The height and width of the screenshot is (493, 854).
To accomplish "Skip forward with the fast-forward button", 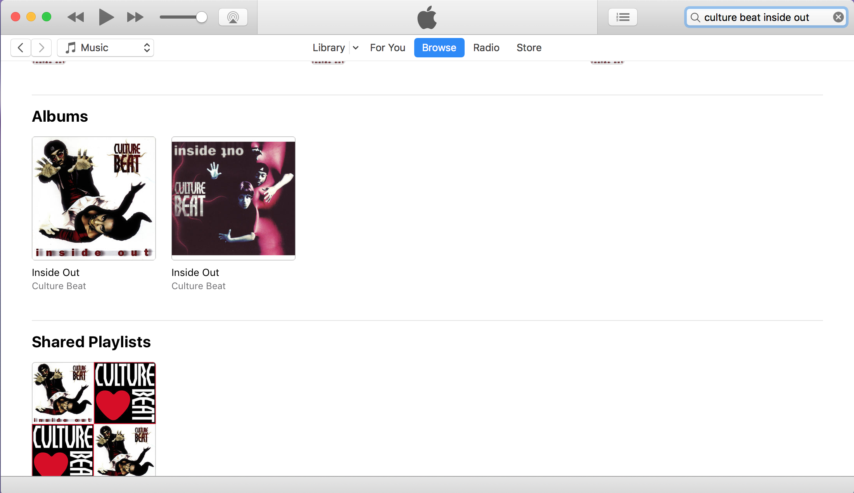I will (135, 17).
